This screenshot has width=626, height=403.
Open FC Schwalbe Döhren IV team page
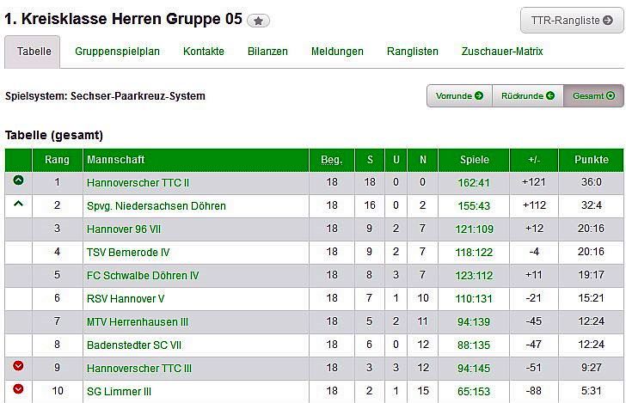tap(143, 276)
